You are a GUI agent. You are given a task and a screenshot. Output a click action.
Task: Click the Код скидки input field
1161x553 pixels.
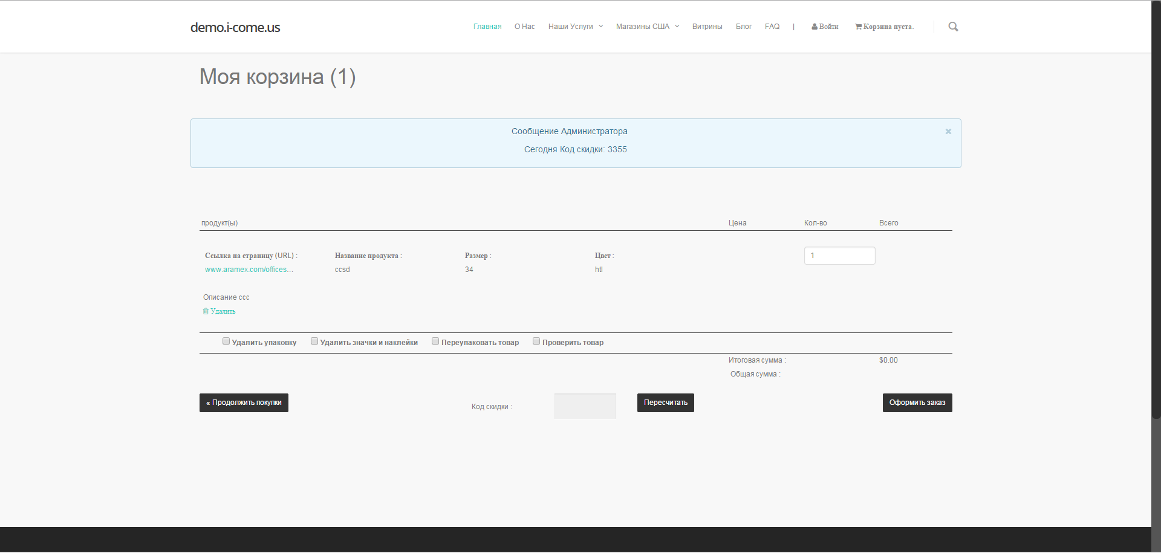[x=585, y=406]
